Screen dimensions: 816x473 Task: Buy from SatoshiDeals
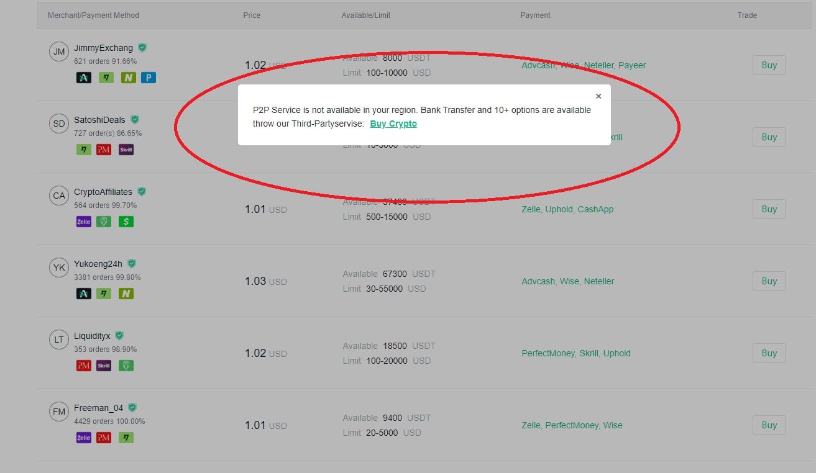[x=769, y=137]
